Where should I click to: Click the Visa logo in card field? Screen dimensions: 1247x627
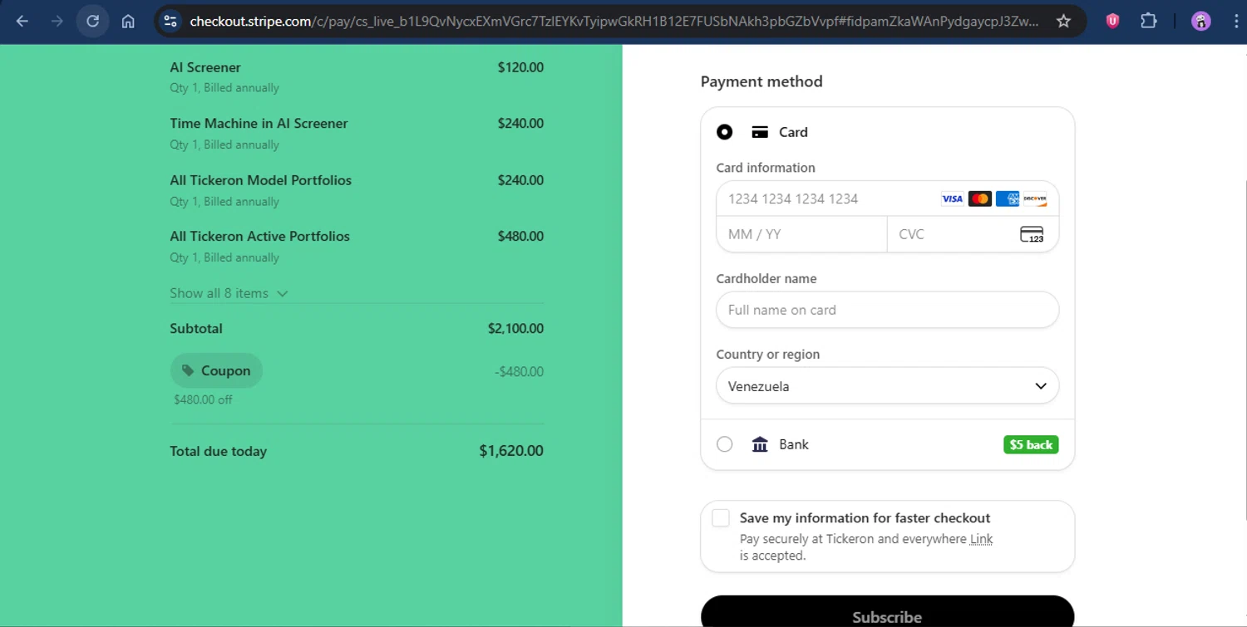pos(952,198)
